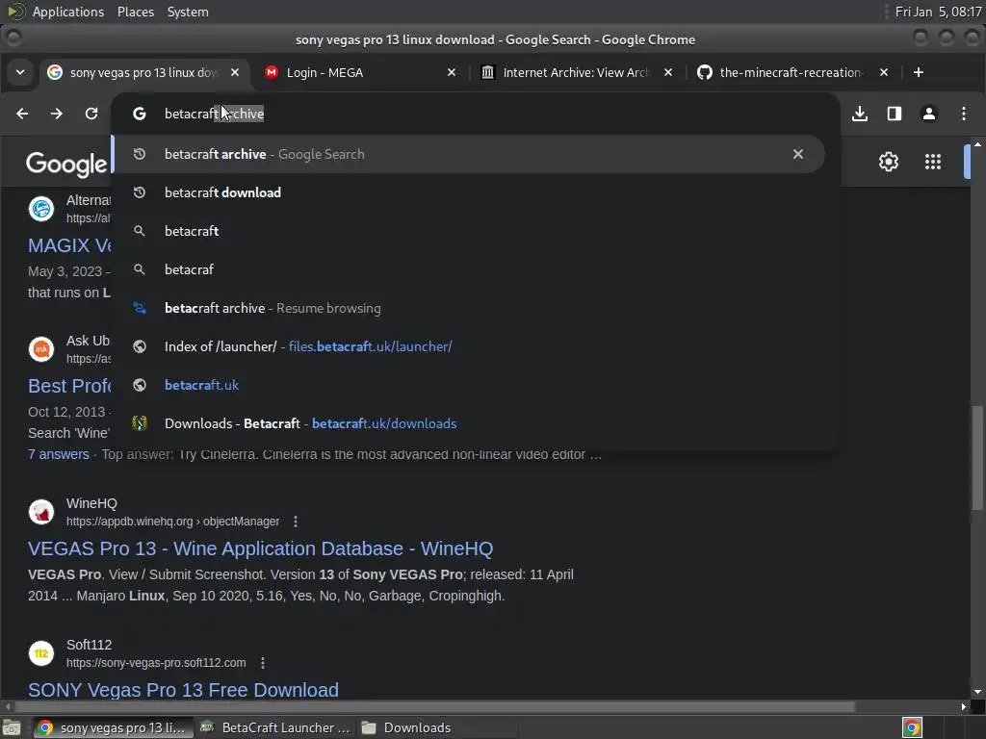Click the scroll-down arrow of vertical scrollbar
Image resolution: width=986 pixels, height=739 pixels.
pos(977,692)
